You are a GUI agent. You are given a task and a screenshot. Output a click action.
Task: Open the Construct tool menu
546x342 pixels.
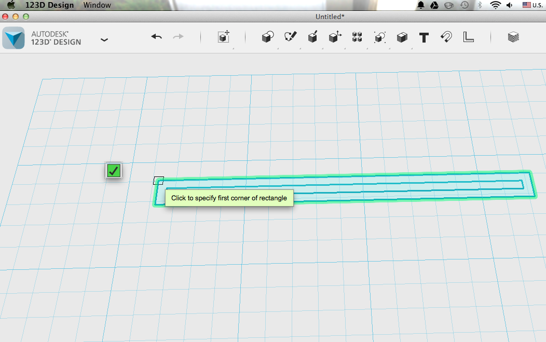click(312, 37)
